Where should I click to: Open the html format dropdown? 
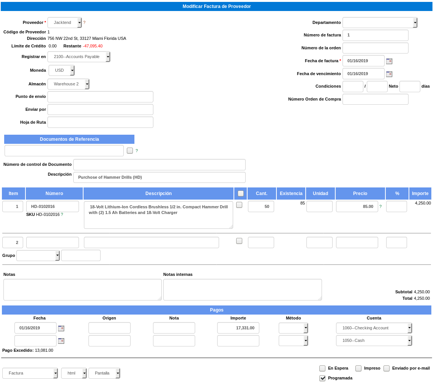click(74, 373)
